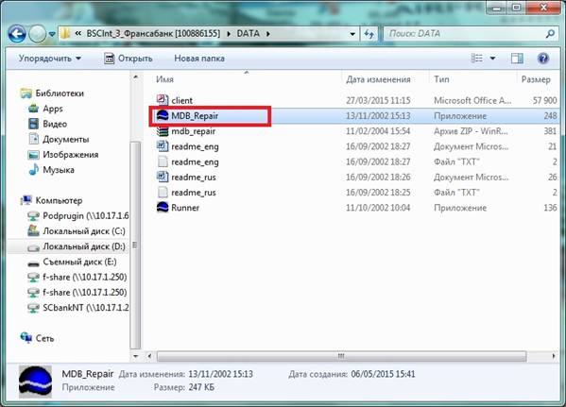Click the Открыть toolbar button

point(129,59)
